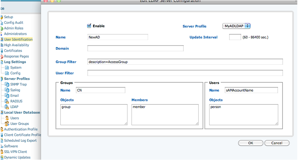Click the Name field containing NewAD
The image size is (298, 160).
point(118,37)
